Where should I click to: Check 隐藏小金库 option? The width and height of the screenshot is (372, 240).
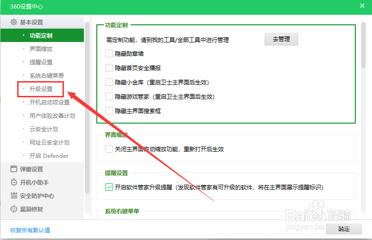point(109,82)
